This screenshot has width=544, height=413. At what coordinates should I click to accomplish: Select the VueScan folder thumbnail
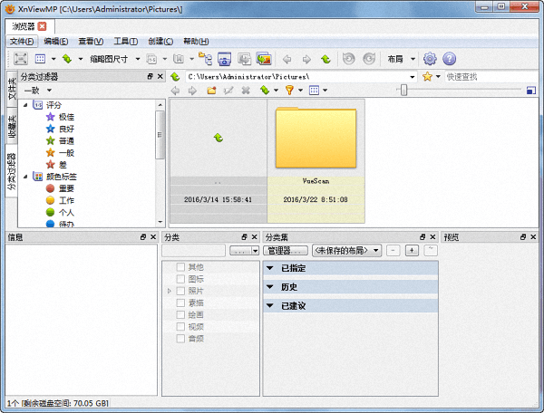click(x=316, y=161)
